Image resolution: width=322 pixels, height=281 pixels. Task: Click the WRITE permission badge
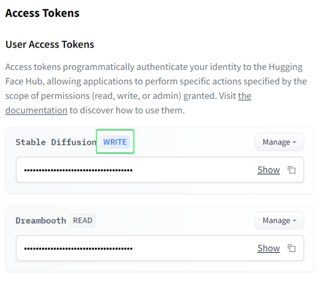(x=115, y=142)
